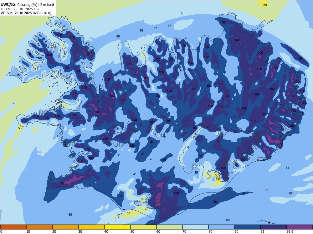The image size is (313, 234).
Task: Click the humidity value "89" on map
Action: 228,220
